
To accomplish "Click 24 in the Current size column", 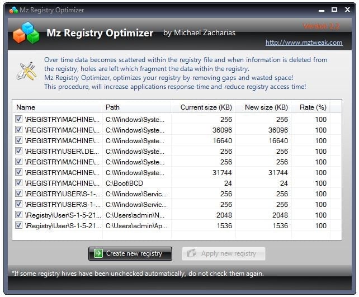I will coord(228,183).
